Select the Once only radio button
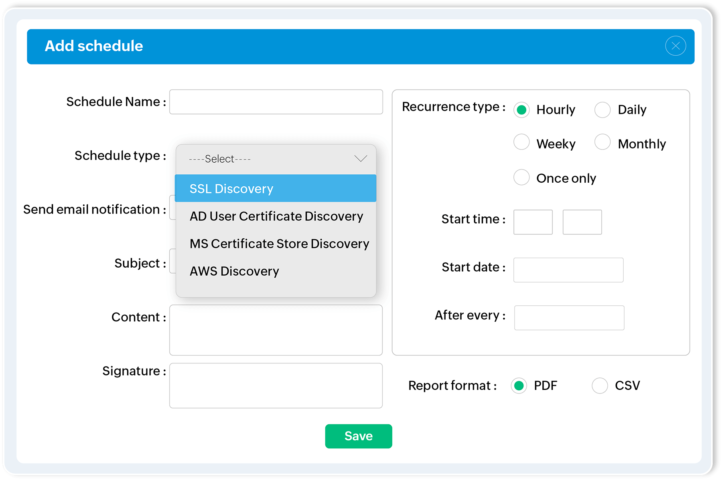 [521, 177]
